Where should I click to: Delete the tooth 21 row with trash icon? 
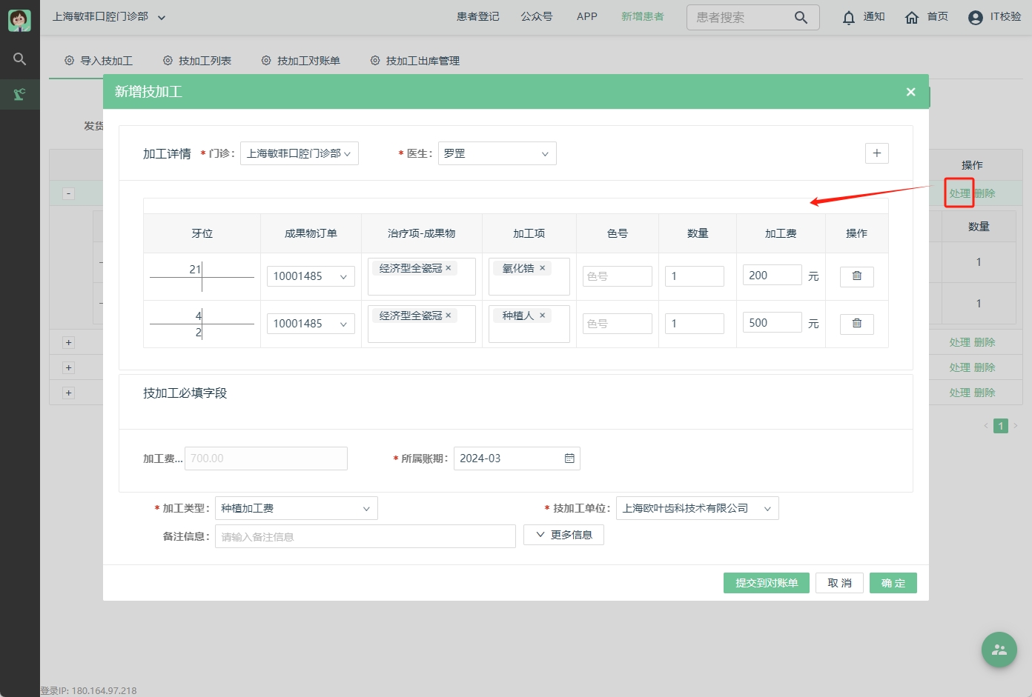pyautogui.click(x=856, y=276)
